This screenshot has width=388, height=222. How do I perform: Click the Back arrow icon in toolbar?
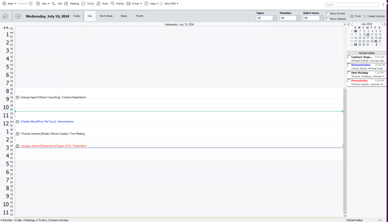[x=4, y=3]
